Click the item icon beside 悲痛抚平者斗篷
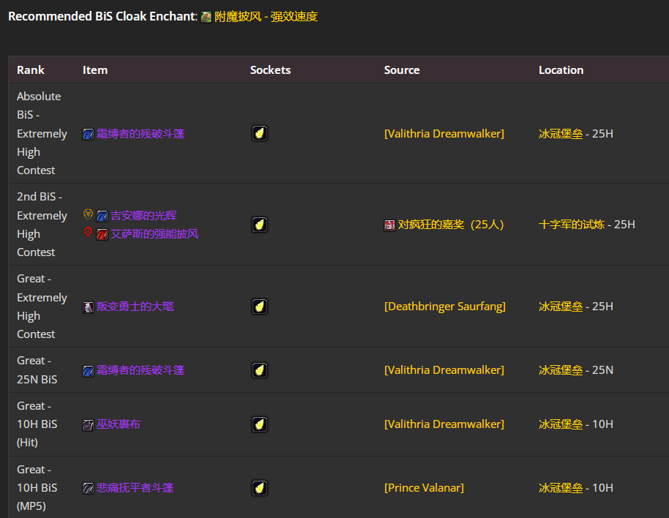This screenshot has width=669, height=518. click(x=88, y=488)
